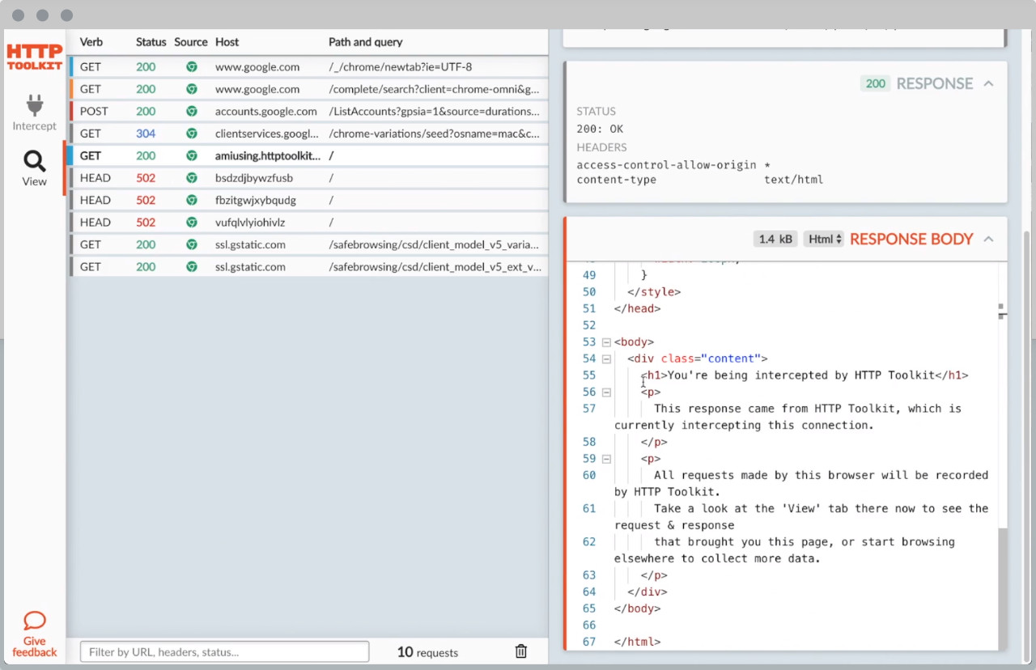Select the bsdzdjbywzfusb HEAD request

pos(308,178)
